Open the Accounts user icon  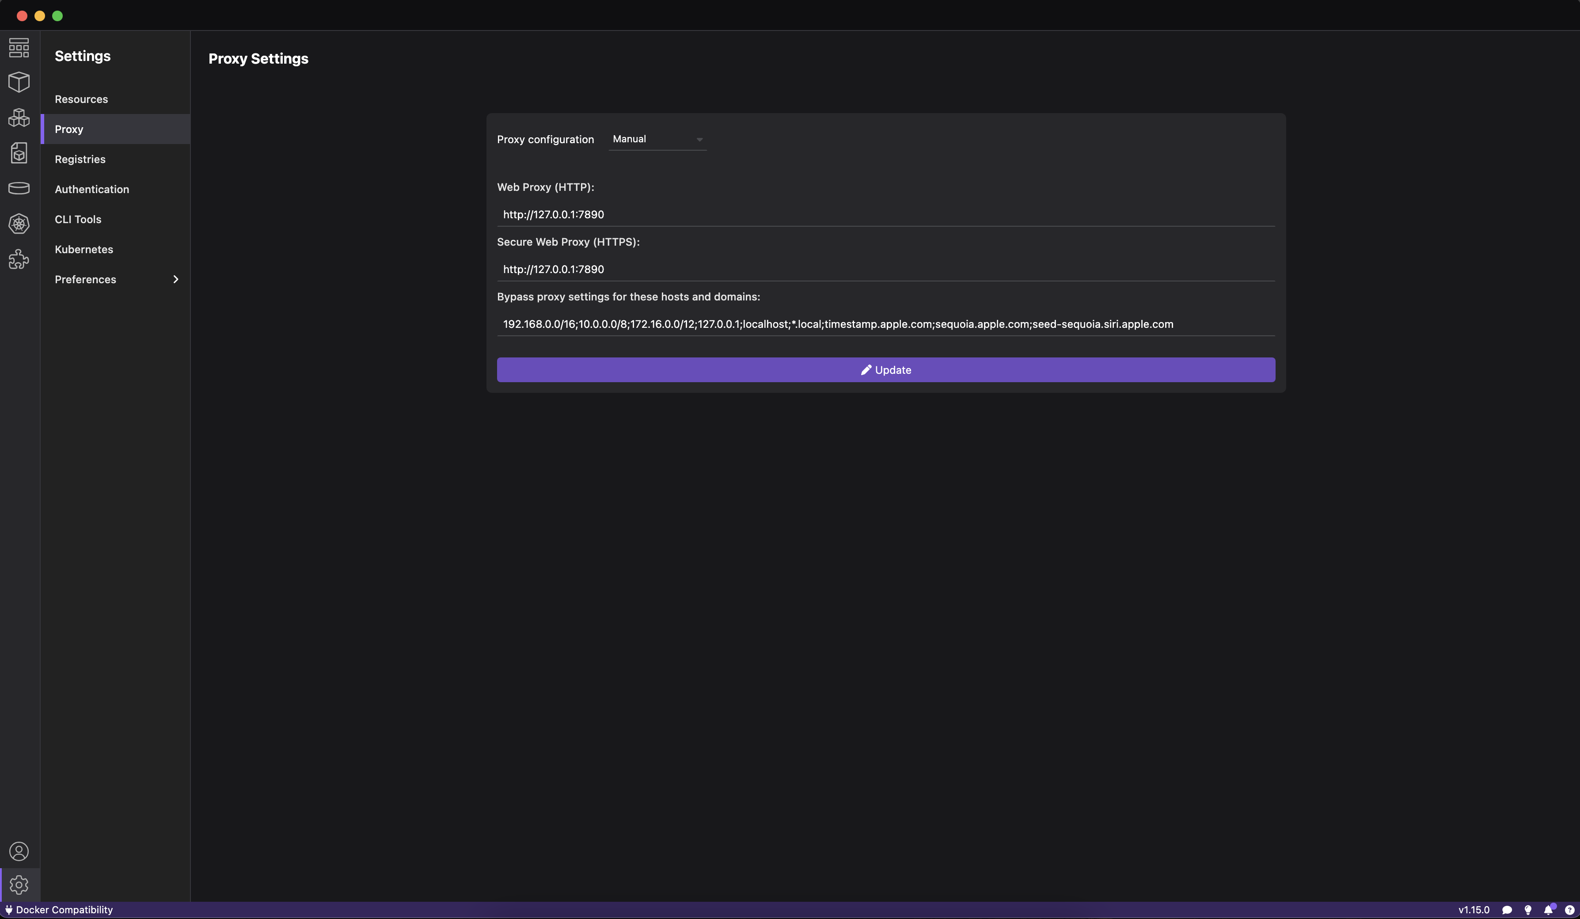click(x=19, y=851)
